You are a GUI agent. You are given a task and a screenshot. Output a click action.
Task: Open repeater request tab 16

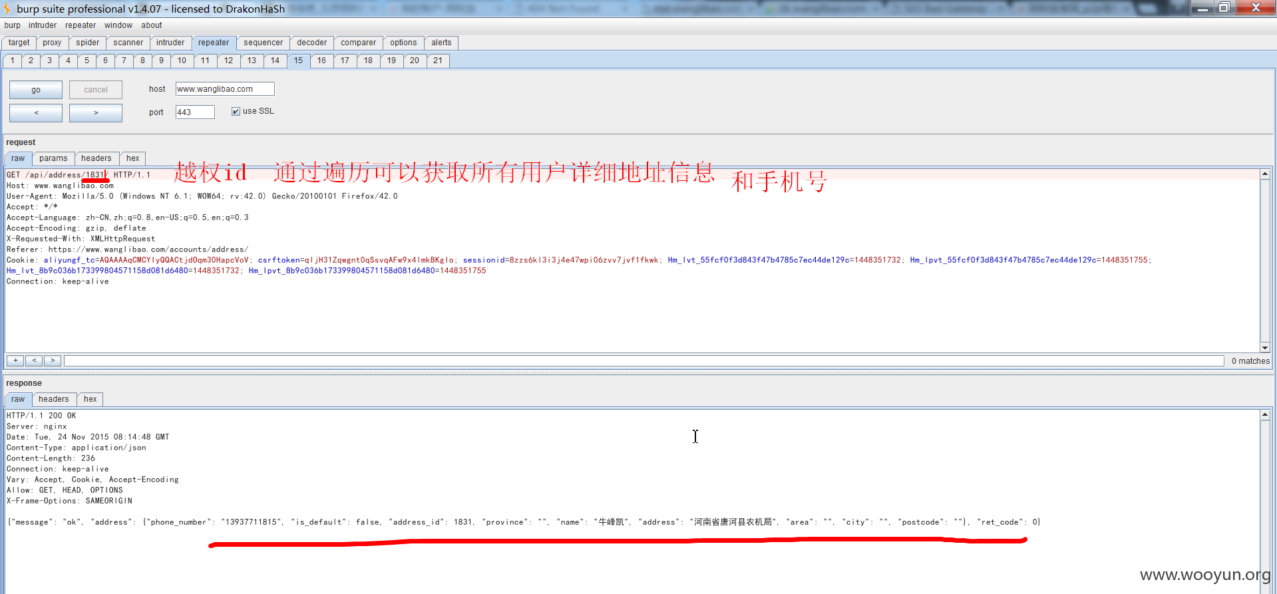click(321, 61)
